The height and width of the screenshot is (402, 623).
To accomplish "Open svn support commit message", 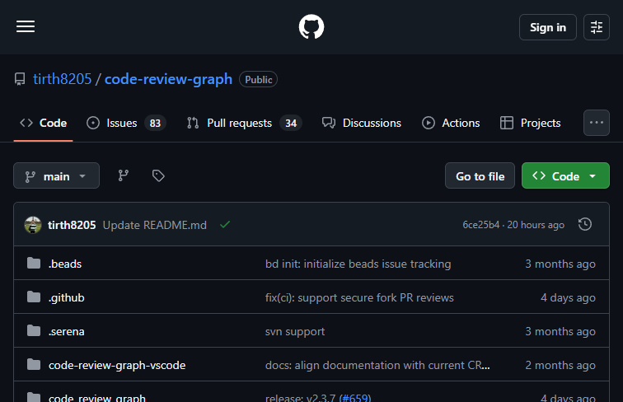I will tap(295, 331).
